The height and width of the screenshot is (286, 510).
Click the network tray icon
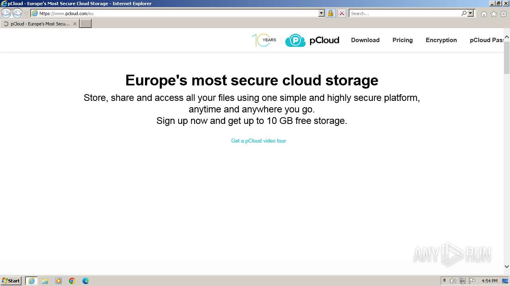(463, 281)
